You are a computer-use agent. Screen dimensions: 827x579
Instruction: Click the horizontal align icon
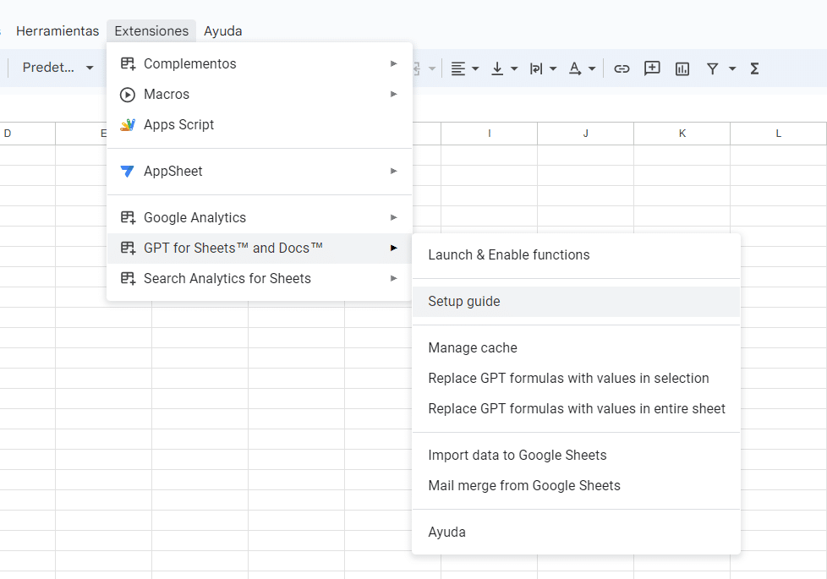pos(458,68)
